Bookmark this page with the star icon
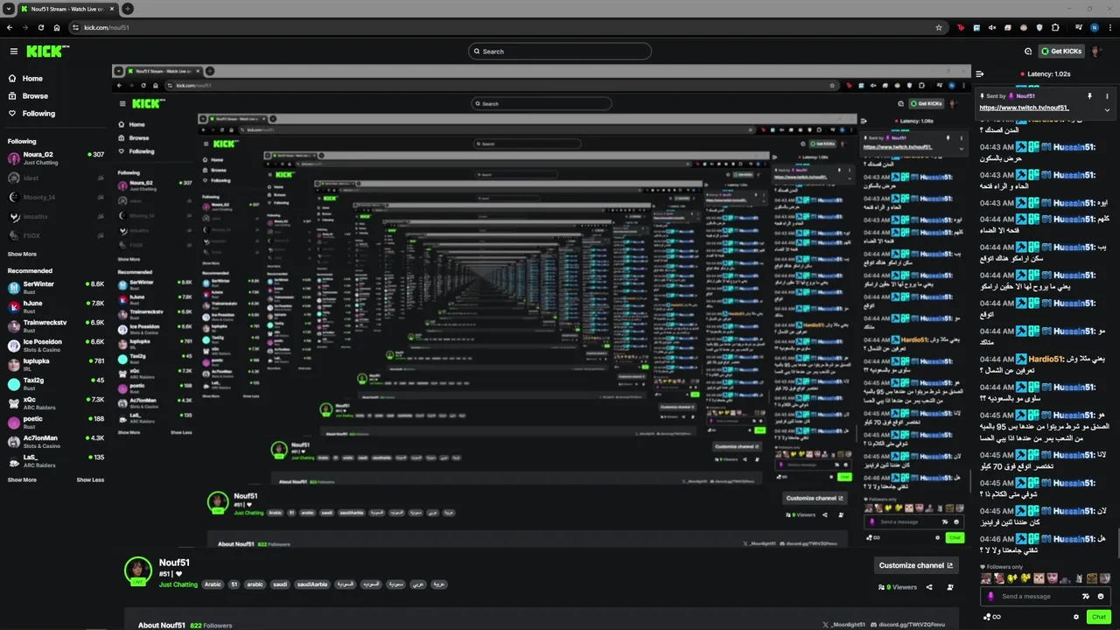1120x630 pixels. (939, 27)
